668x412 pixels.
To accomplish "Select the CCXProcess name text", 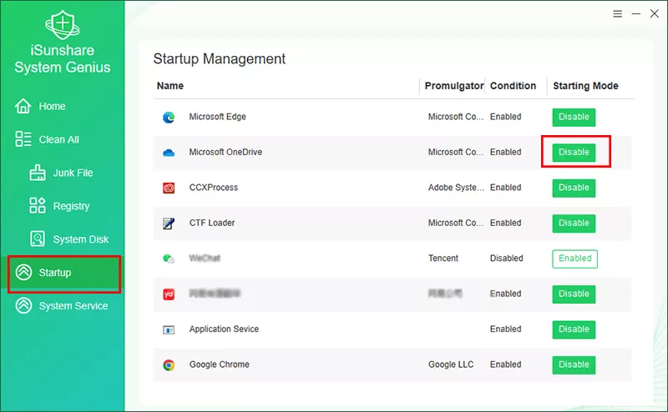I will click(x=214, y=188).
